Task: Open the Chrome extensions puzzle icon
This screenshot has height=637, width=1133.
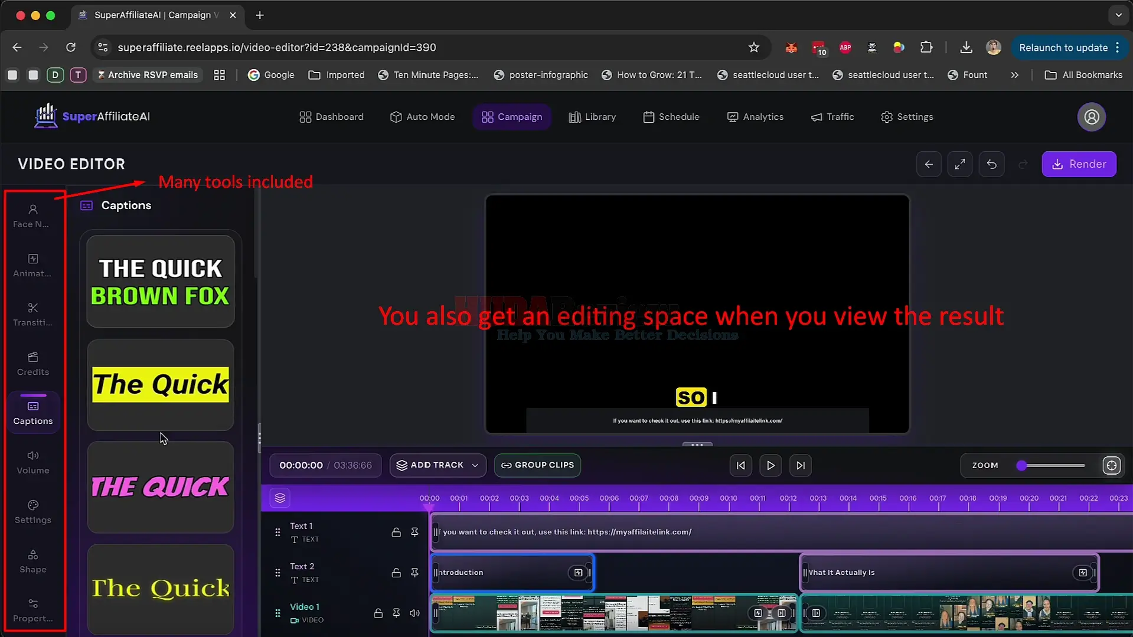Action: coord(926,47)
